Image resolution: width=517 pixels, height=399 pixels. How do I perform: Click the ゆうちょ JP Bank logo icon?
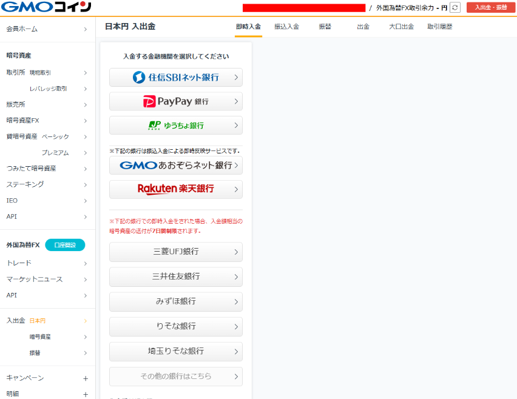tap(155, 126)
